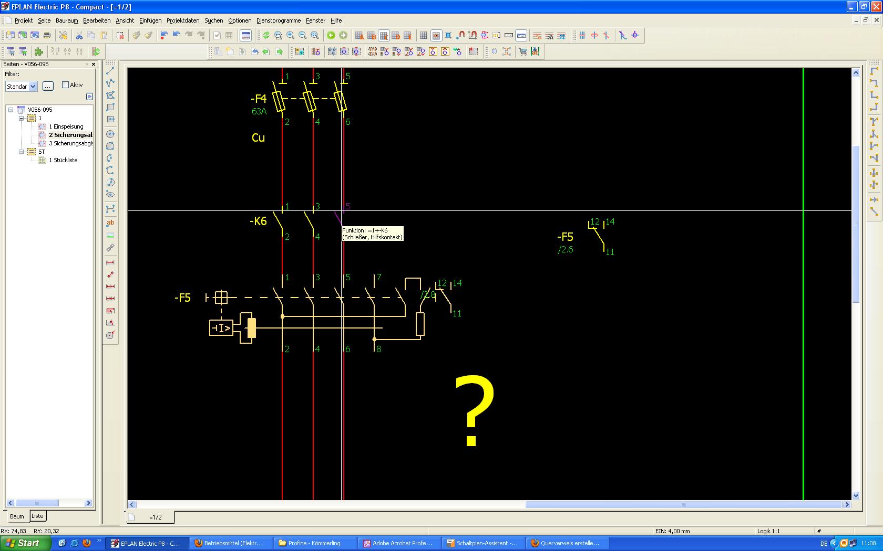Open the Seite menu
The height and width of the screenshot is (551, 883).
pyautogui.click(x=44, y=20)
